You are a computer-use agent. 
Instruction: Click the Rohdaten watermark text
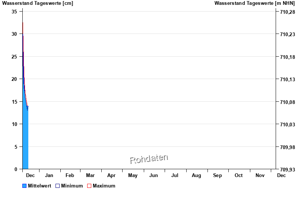[x=149, y=159]
